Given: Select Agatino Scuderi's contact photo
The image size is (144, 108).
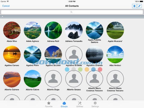Looking at the screenshot, I should (53, 55).
